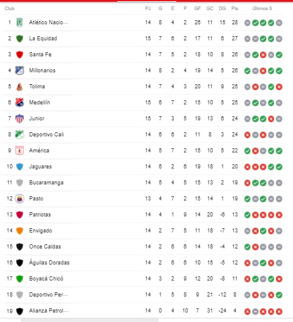The width and height of the screenshot is (293, 322).
Task: Click the Tolima club crest icon
Action: pyautogui.click(x=20, y=87)
